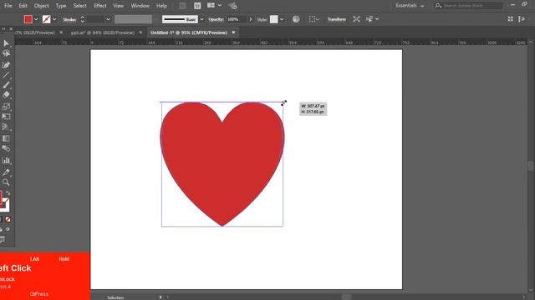
Task: Click the status bar play arrow
Action: coord(160,297)
